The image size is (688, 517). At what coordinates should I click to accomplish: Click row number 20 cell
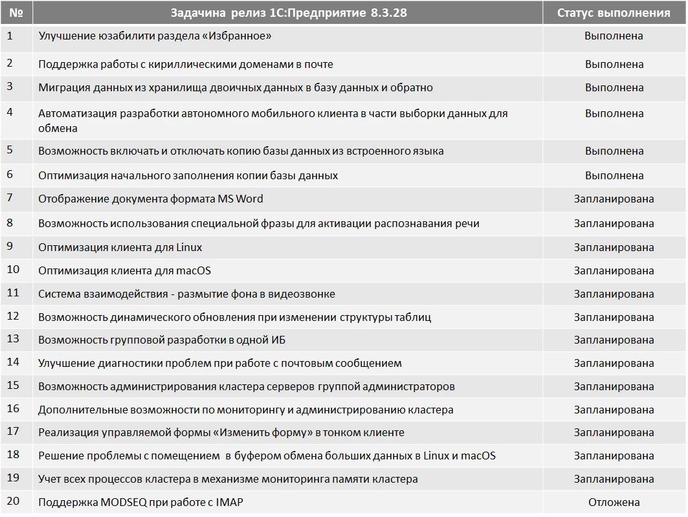coord(14,501)
